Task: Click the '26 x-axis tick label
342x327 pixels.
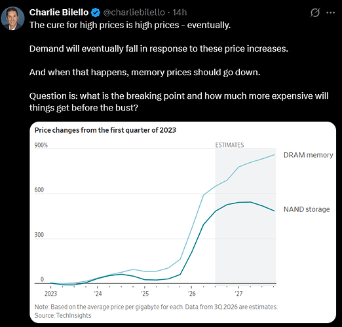Action: coord(192,294)
